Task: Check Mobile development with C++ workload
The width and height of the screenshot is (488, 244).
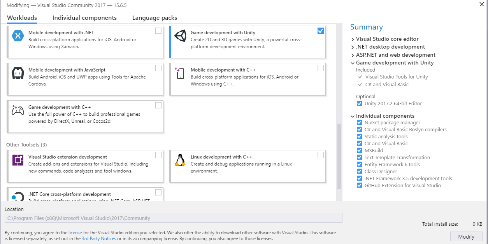Action: (x=321, y=68)
